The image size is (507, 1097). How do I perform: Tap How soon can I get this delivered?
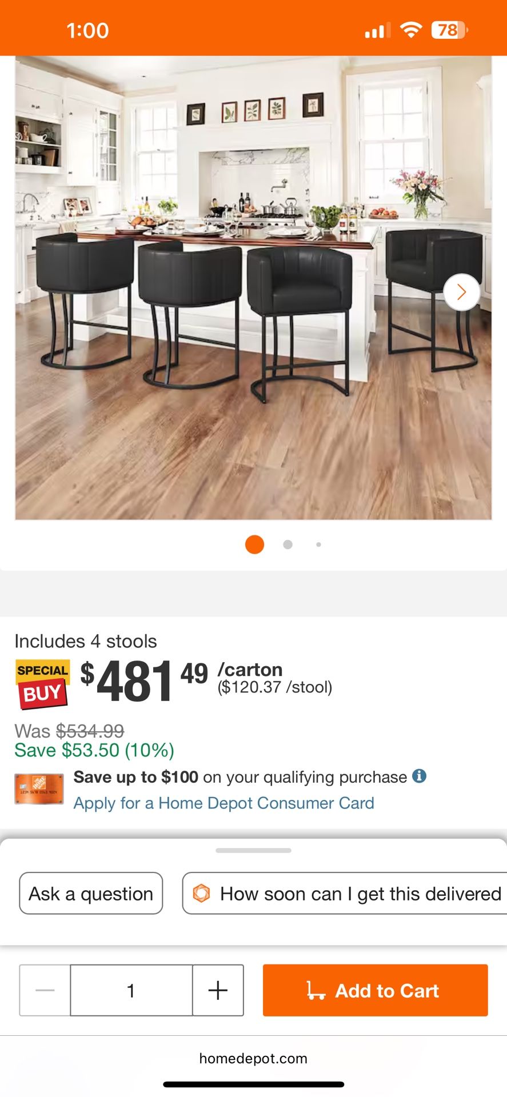point(345,893)
